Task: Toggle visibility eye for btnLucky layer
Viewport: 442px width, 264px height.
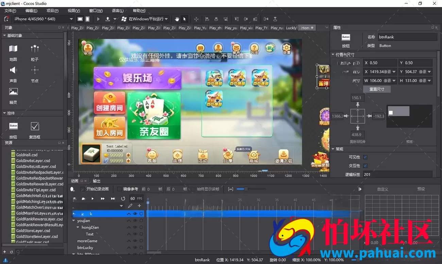Action: (135, 248)
